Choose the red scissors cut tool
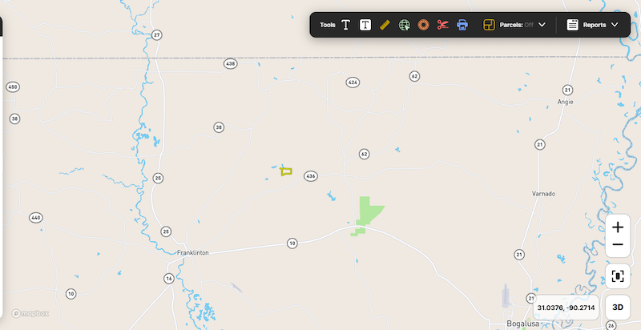The width and height of the screenshot is (641, 330). pos(443,25)
